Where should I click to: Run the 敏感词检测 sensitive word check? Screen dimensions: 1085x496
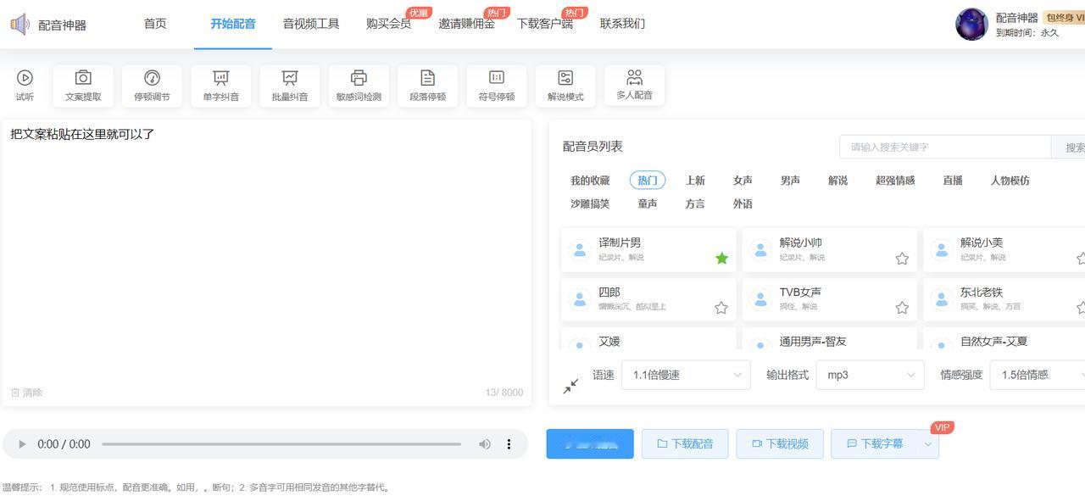click(359, 86)
